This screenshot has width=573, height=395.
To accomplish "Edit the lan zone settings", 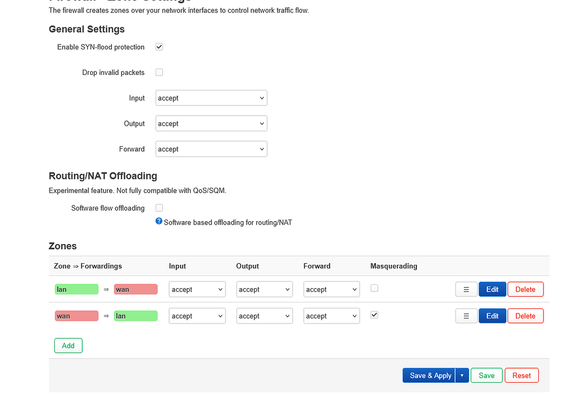I will tap(492, 289).
